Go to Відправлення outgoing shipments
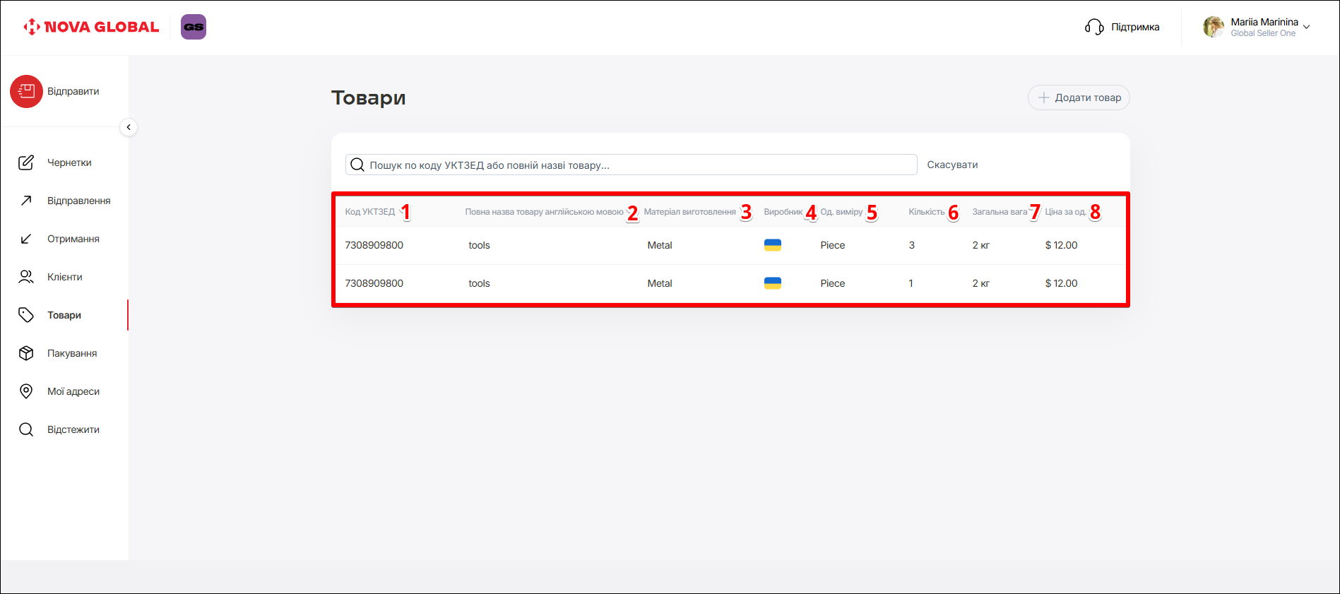 pyautogui.click(x=78, y=201)
